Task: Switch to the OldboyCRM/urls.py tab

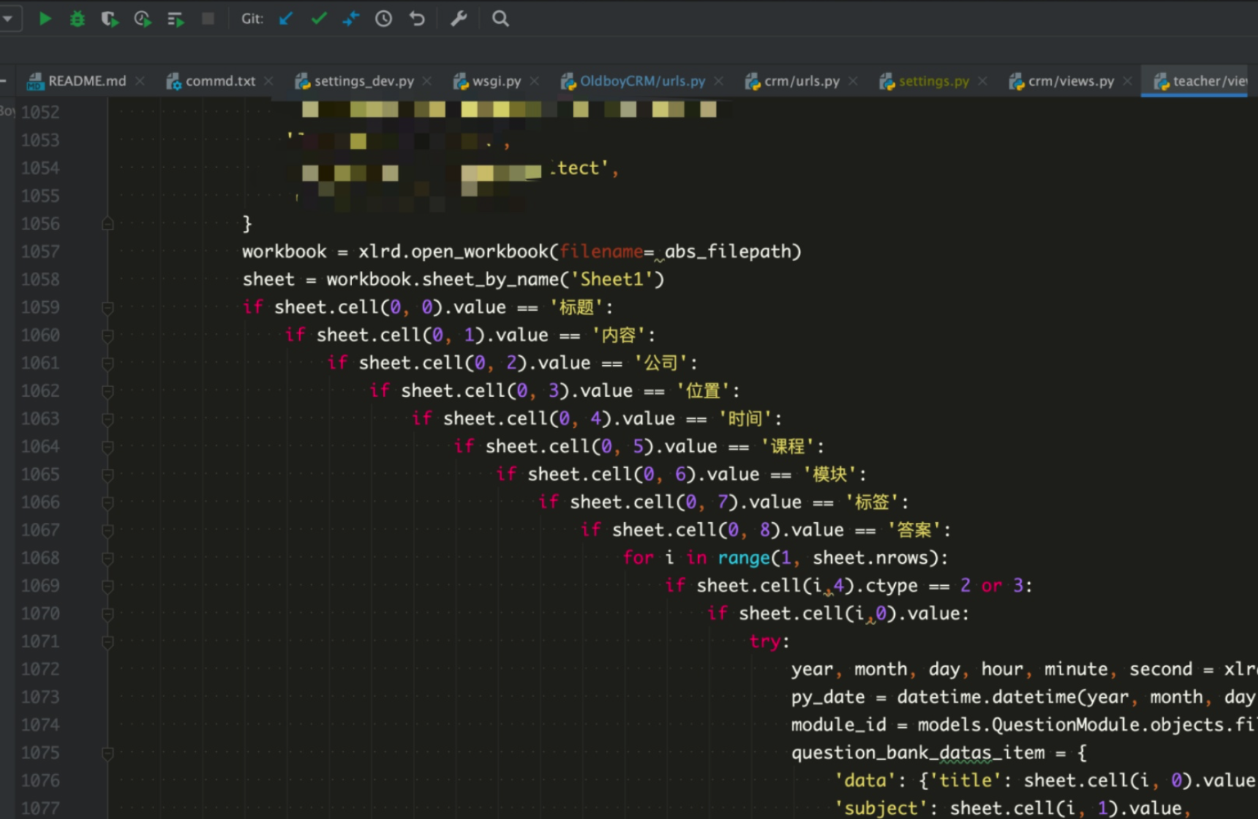Action: pos(642,81)
